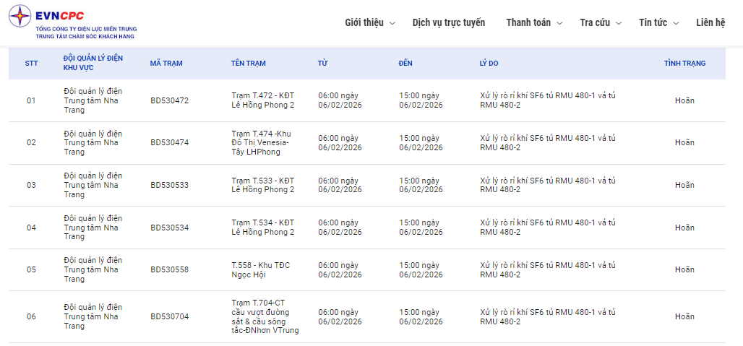The width and height of the screenshot is (743, 346).
Task: Open the Giới thiệu menu label
Action: [x=364, y=22]
